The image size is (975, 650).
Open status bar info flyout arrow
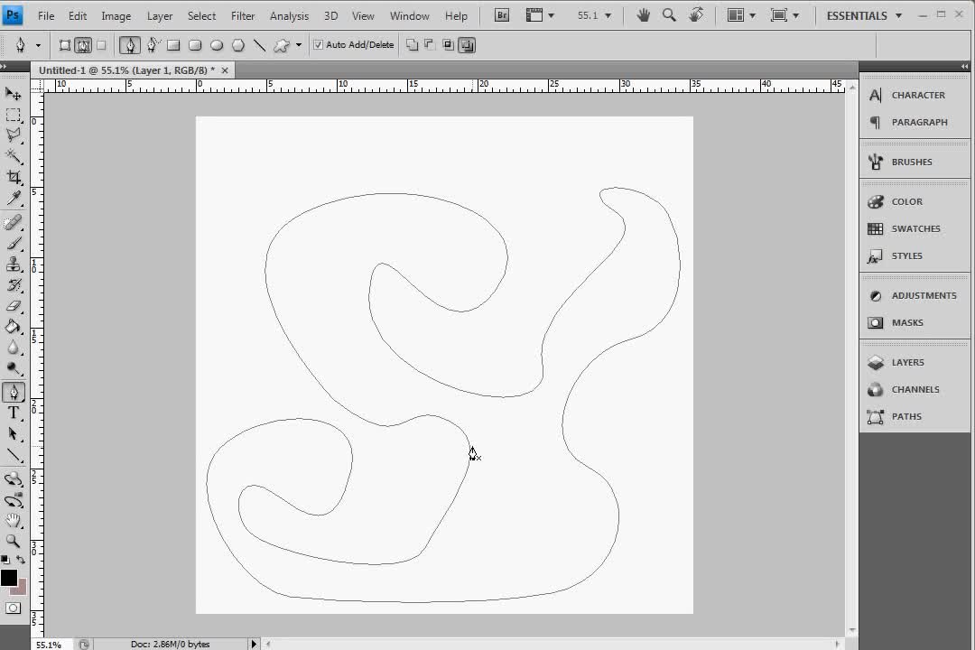pos(253,644)
